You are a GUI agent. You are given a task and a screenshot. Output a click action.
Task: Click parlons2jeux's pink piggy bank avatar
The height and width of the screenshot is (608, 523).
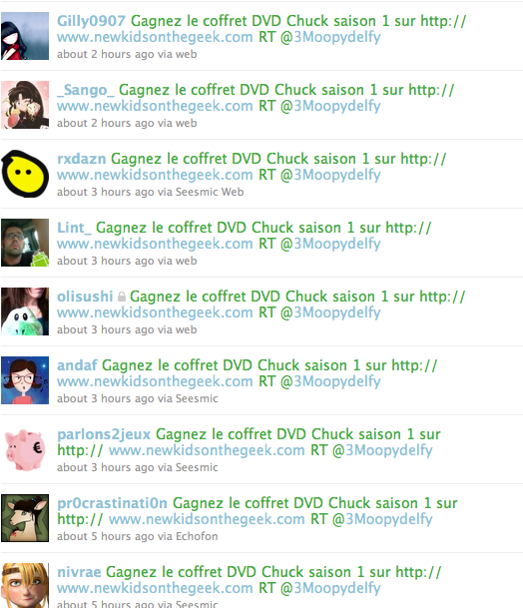pos(25,449)
